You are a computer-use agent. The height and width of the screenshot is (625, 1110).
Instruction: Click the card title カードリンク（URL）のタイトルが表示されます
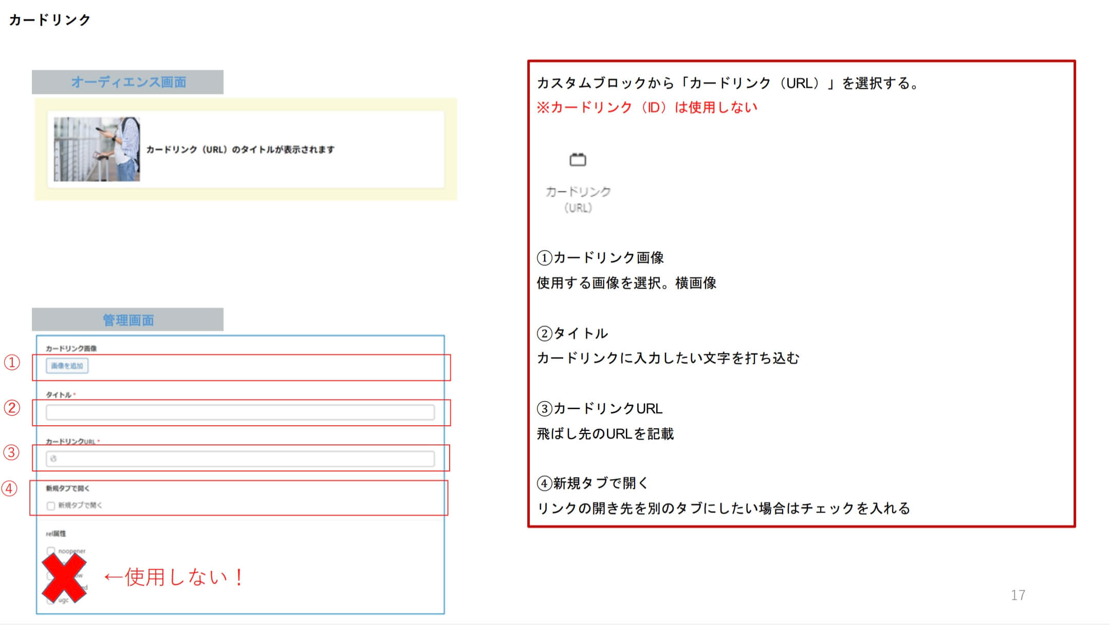click(240, 149)
